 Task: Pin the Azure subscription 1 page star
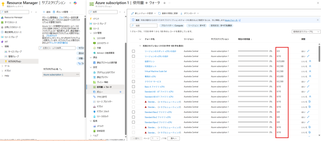click(x=164, y=3)
